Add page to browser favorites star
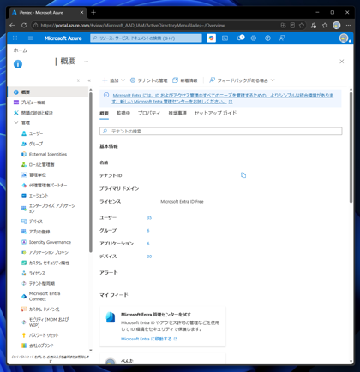The image size is (360, 372). pos(302,26)
